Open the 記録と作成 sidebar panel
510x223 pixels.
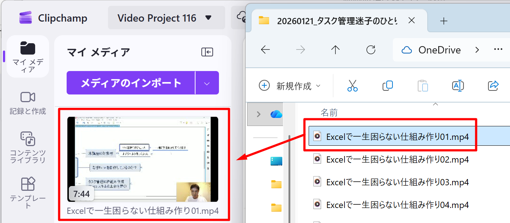click(x=28, y=103)
